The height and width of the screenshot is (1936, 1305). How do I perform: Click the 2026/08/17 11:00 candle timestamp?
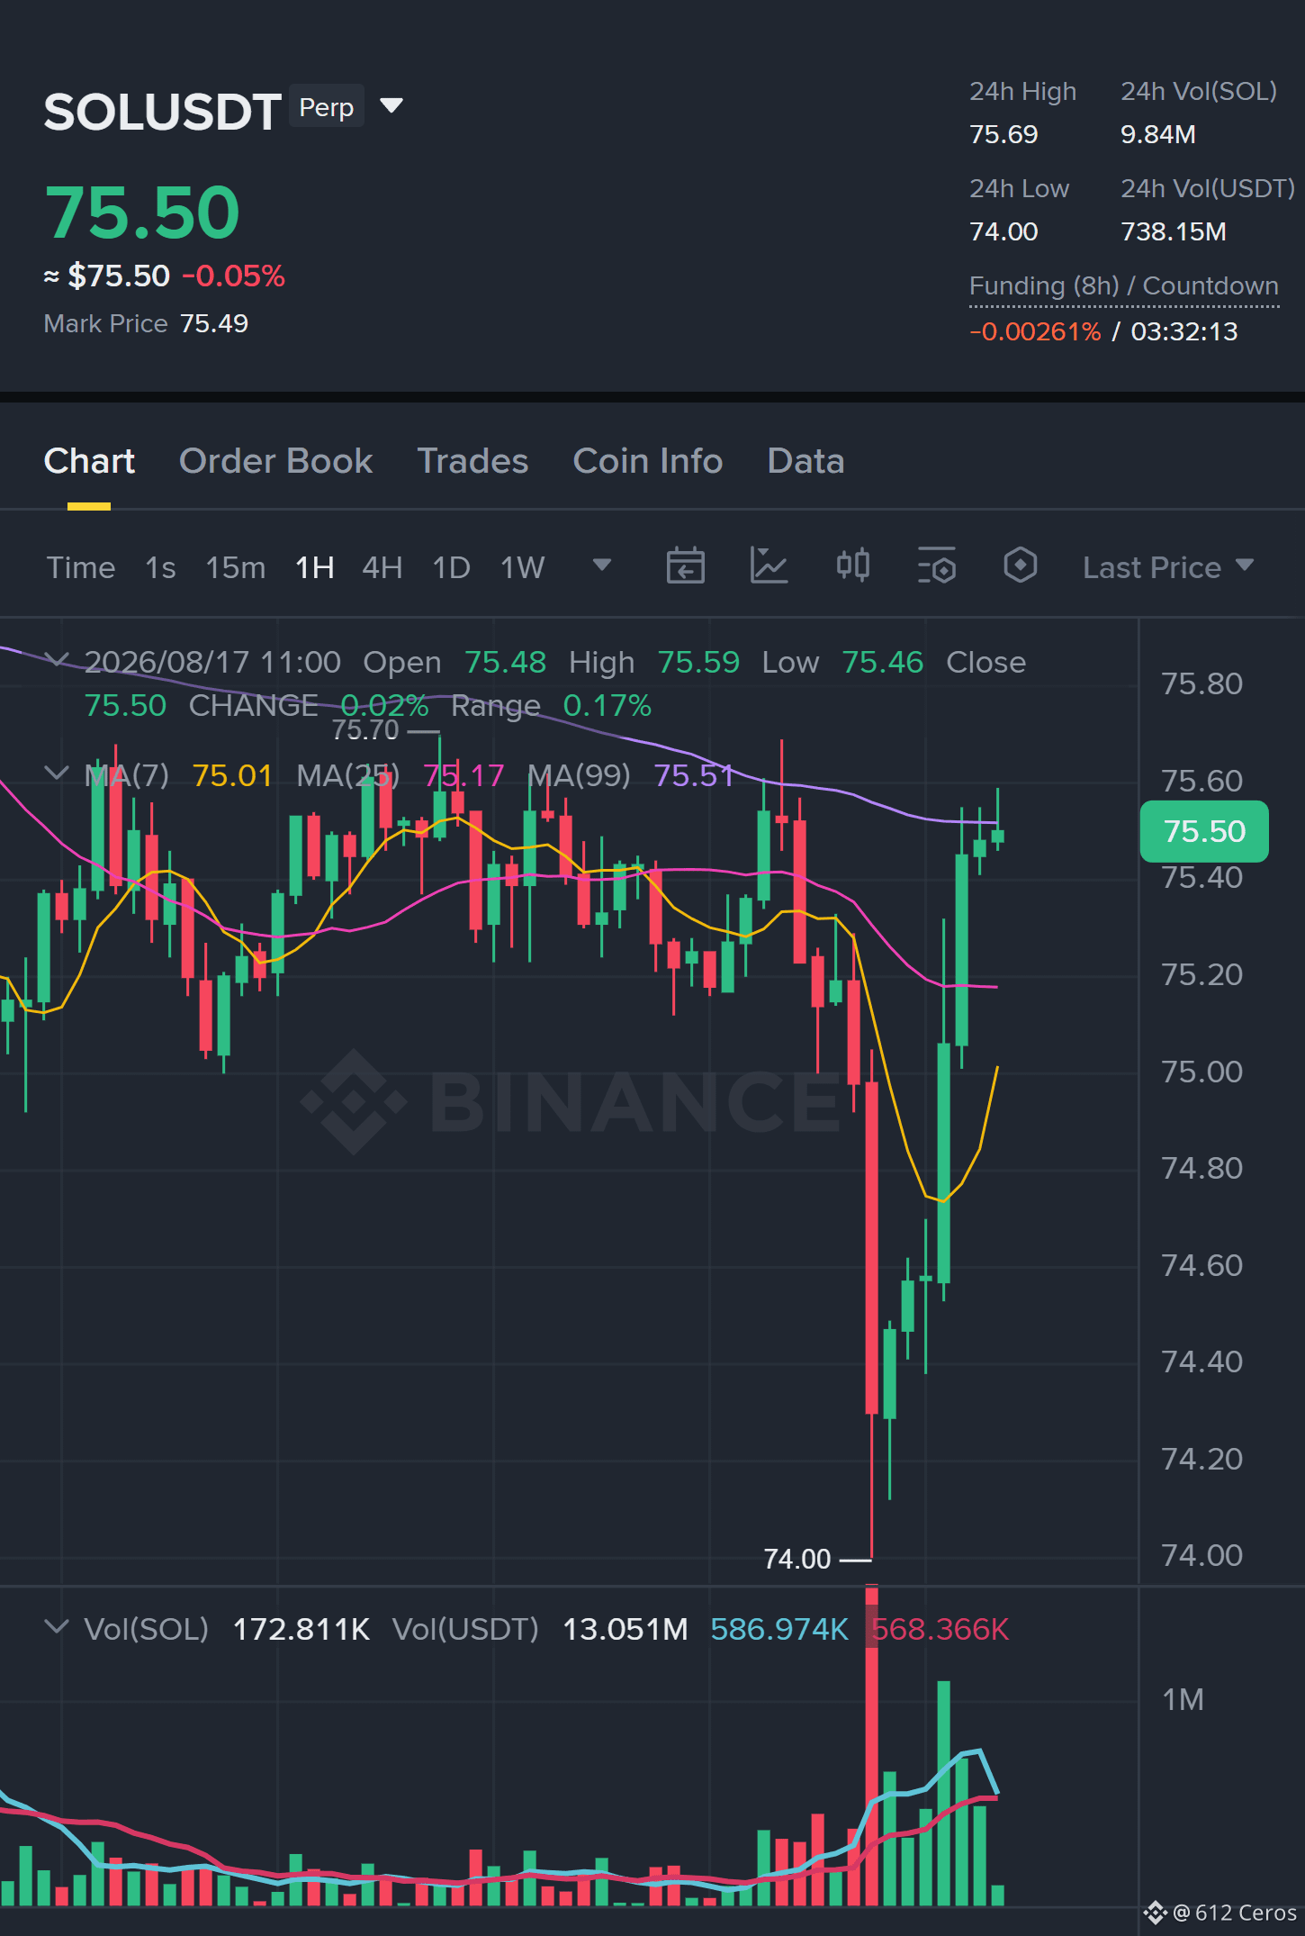click(x=213, y=662)
